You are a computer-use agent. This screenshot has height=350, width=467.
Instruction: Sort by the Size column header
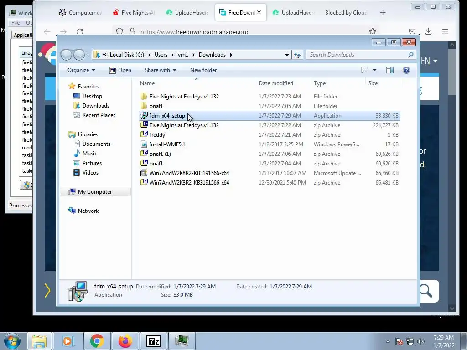(384, 83)
